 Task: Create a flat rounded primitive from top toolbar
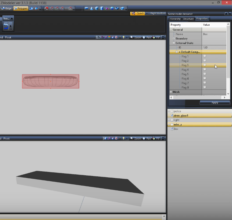point(86,8)
